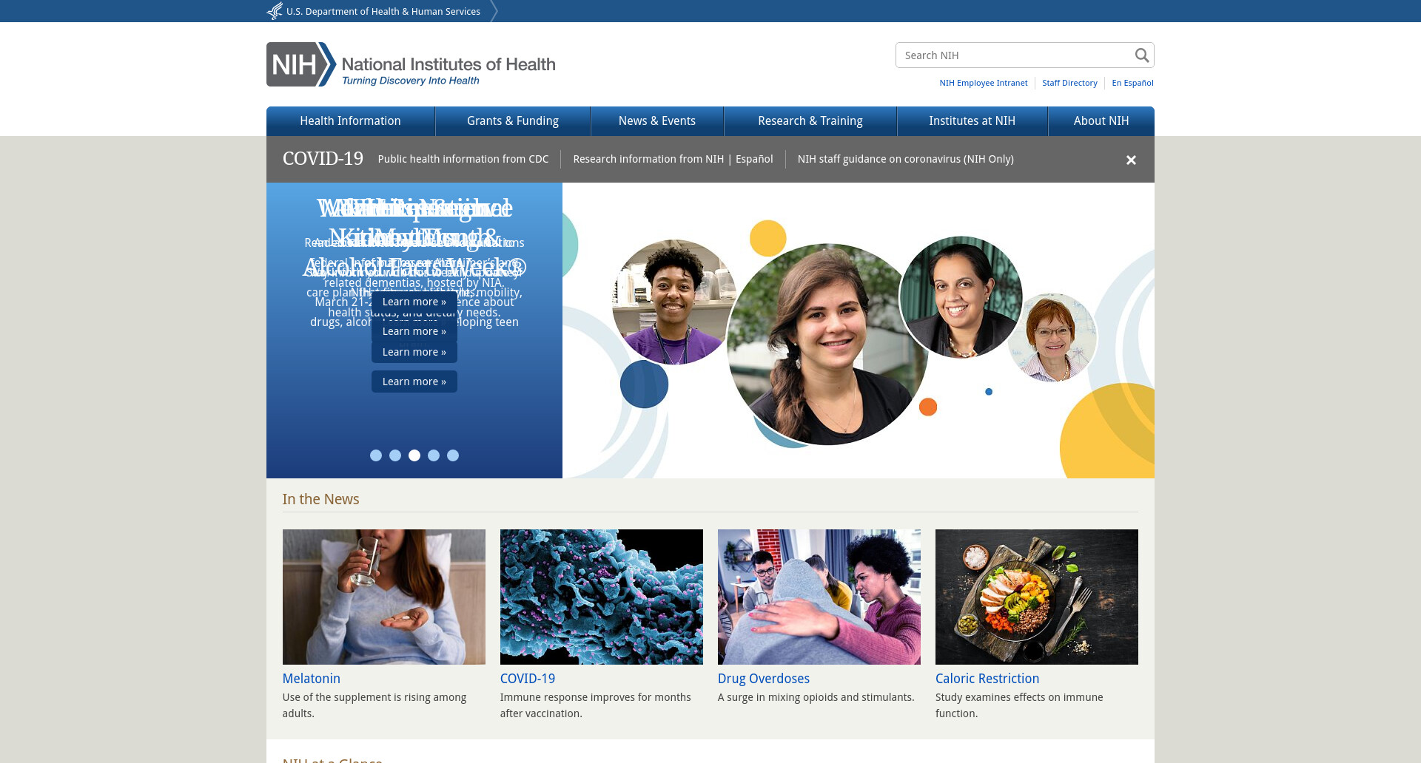This screenshot has height=763, width=1421.
Task: Open the Melatonin news thumbnail
Action: click(384, 597)
